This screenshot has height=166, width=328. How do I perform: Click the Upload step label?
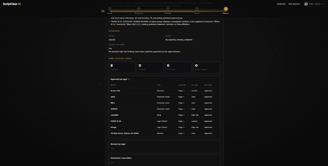[x=109, y=13]
